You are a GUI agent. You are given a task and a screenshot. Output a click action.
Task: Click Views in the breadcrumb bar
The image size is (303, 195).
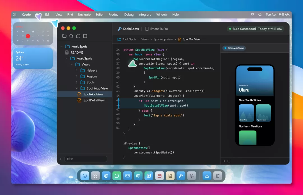(x=145, y=39)
